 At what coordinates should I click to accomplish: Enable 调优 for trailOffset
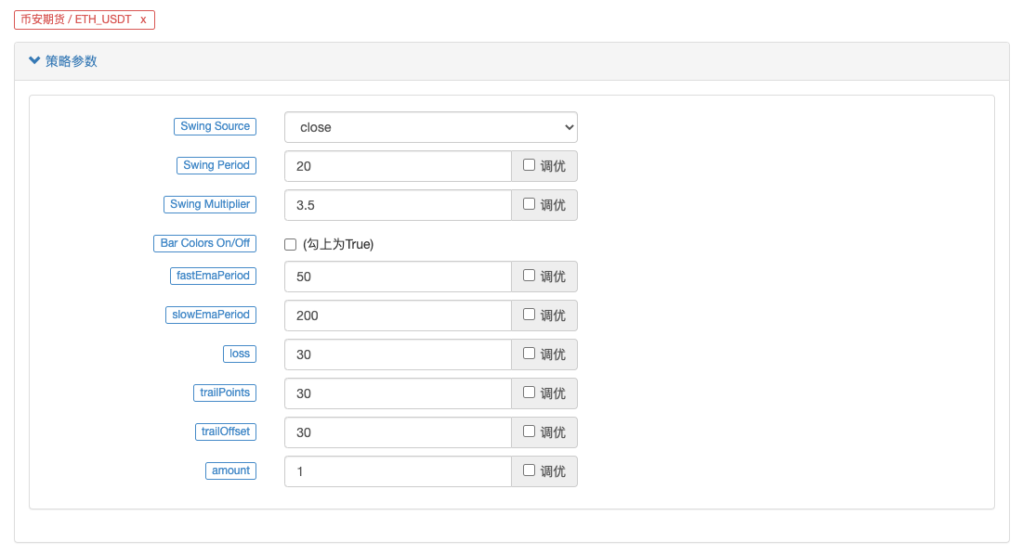point(529,432)
